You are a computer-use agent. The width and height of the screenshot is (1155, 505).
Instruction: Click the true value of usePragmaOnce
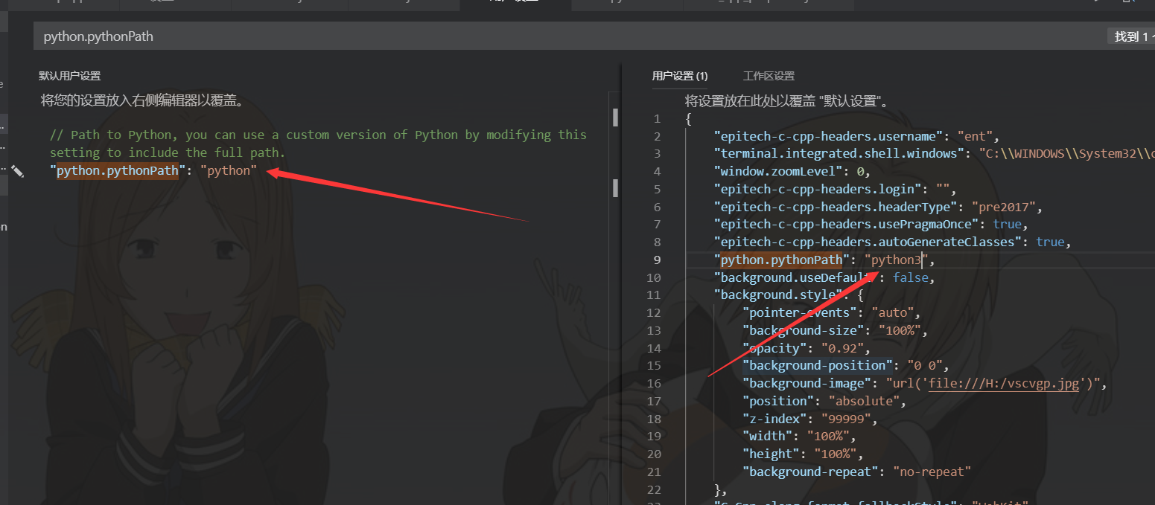tap(1007, 224)
